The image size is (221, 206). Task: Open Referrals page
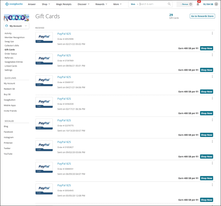(x=9, y=58)
